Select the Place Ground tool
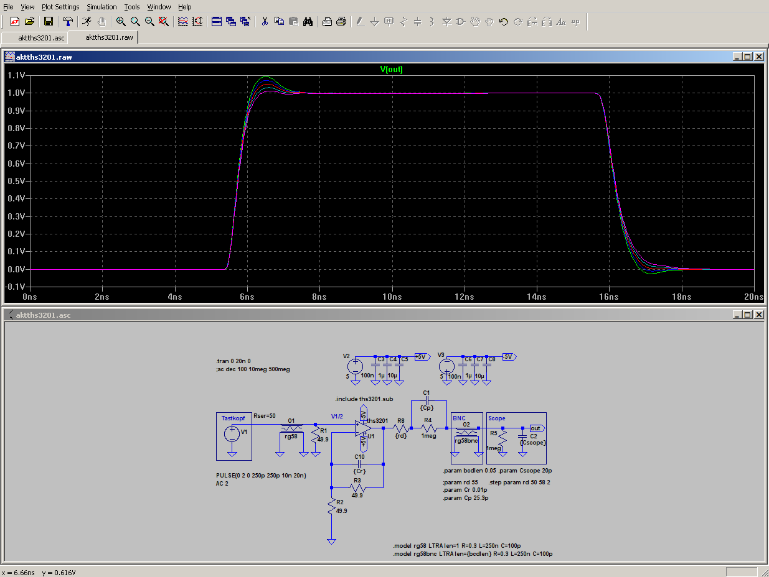This screenshot has width=769, height=577. click(x=375, y=21)
